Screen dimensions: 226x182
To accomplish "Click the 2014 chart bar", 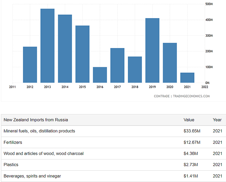I will pos(65,49).
